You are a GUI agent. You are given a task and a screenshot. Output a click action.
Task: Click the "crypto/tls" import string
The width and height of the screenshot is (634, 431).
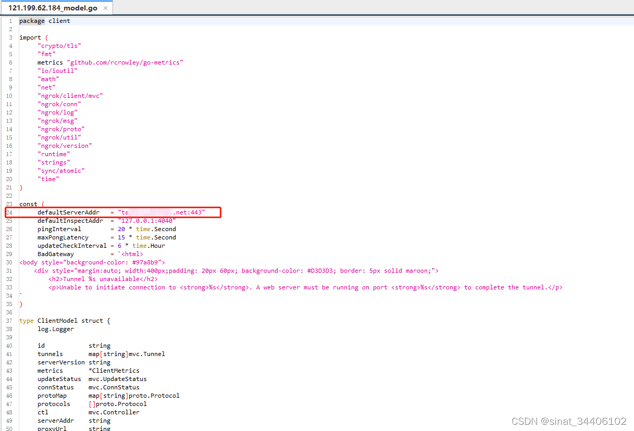pyautogui.click(x=59, y=46)
